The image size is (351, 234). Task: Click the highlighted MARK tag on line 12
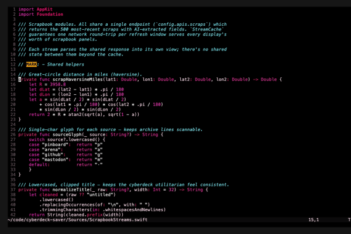pos(32,64)
